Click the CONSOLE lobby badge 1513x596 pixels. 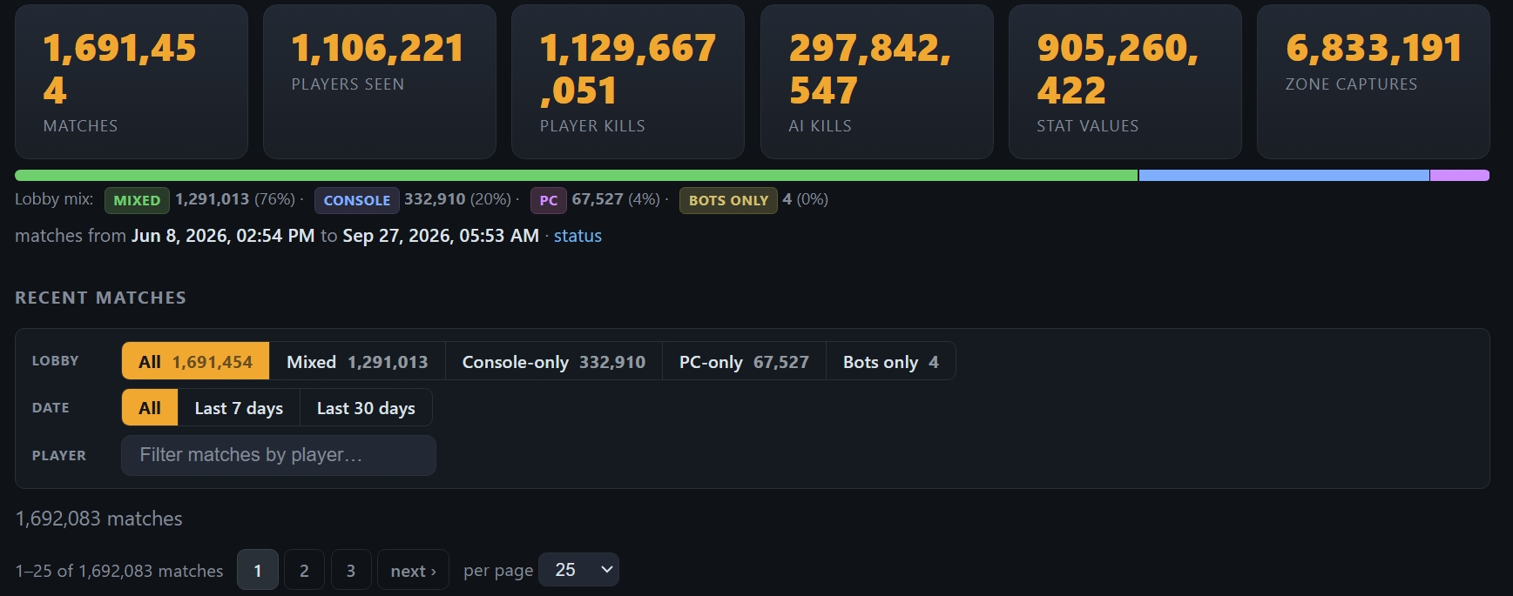357,200
